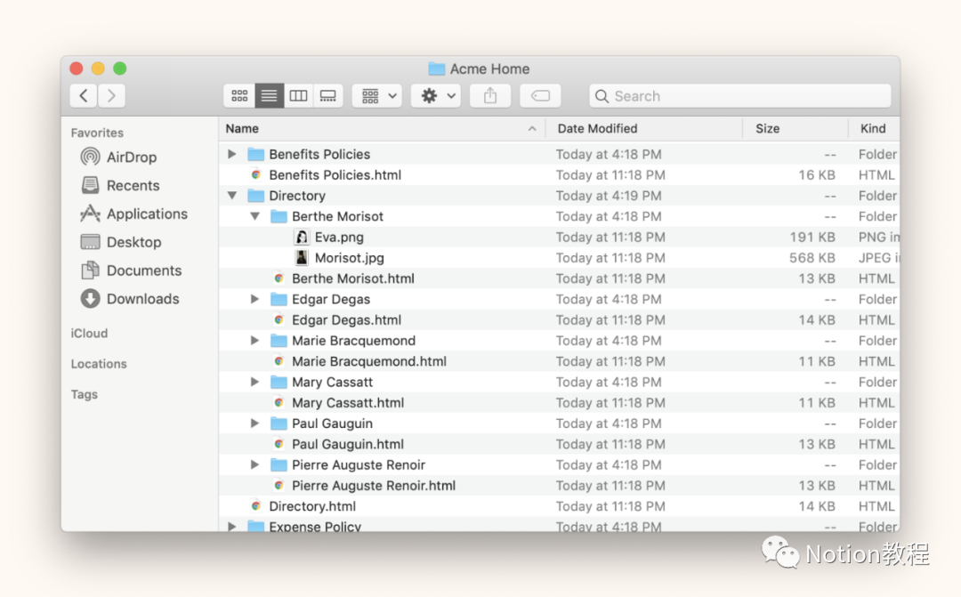Go back with the left arrow
This screenshot has width=961, height=597.
point(84,96)
